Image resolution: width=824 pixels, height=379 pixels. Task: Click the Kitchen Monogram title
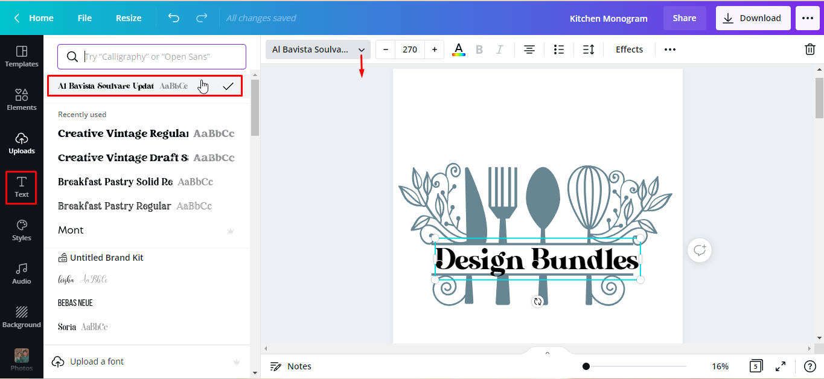tap(608, 19)
